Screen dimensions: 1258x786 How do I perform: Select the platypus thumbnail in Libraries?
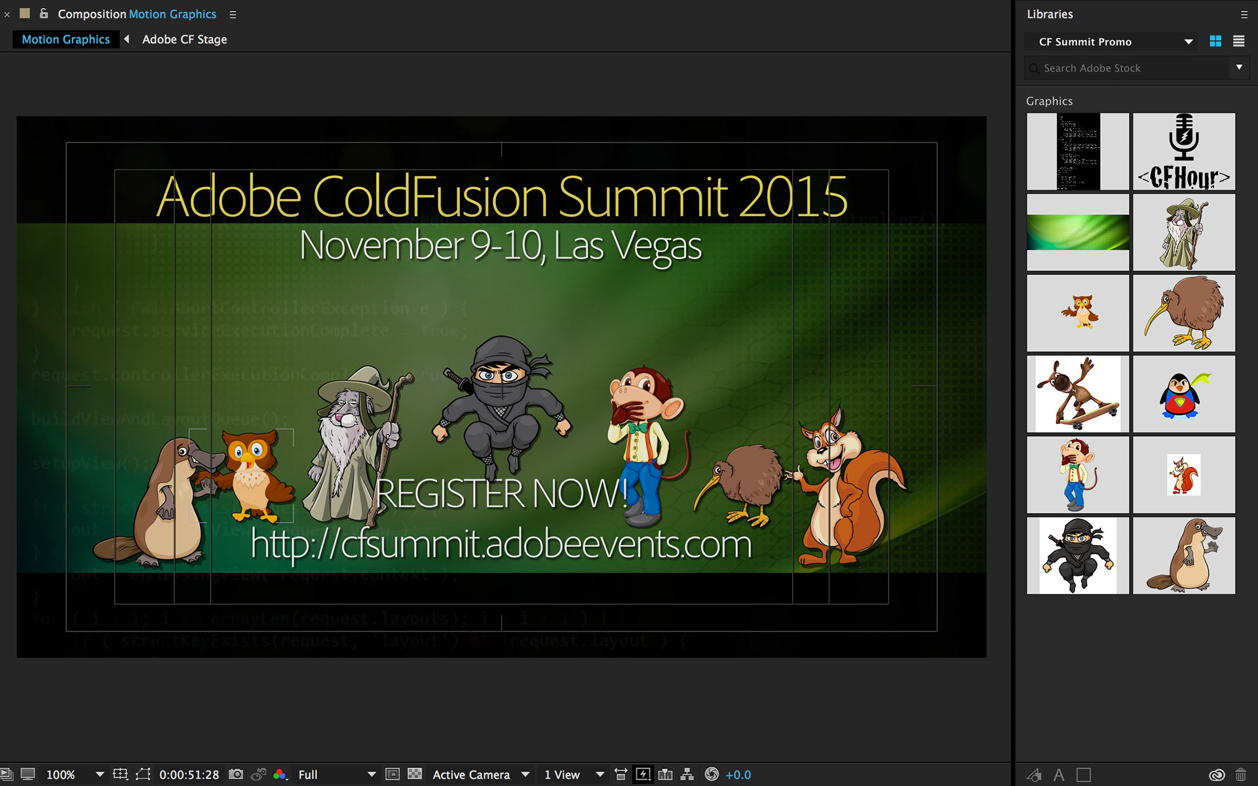(x=1184, y=556)
